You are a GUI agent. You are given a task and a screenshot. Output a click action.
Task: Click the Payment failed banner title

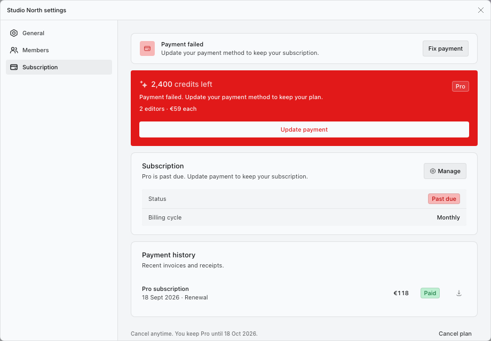[182, 44]
